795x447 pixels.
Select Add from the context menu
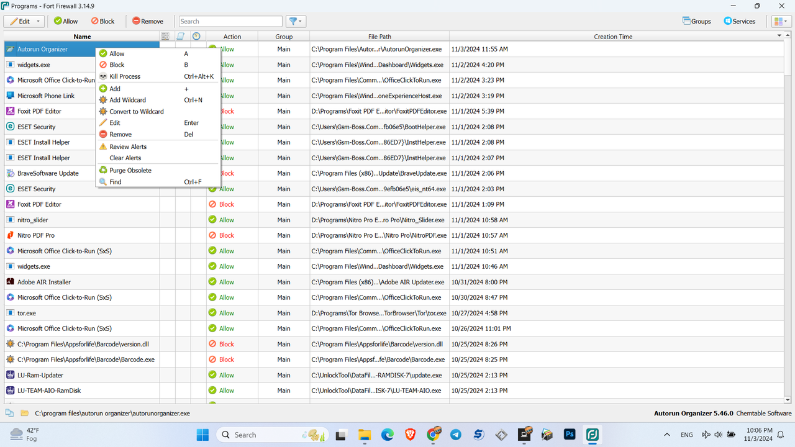coord(158,89)
